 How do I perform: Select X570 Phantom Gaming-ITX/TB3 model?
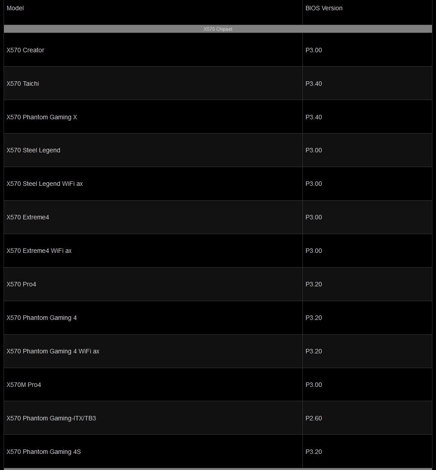coord(51,418)
